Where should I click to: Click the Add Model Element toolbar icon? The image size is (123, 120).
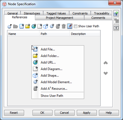click(52, 26)
